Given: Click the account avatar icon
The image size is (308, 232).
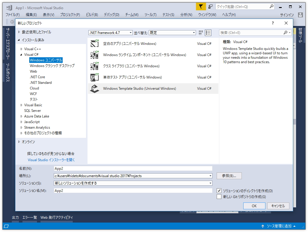Looking at the screenshot, I should point(300,15).
